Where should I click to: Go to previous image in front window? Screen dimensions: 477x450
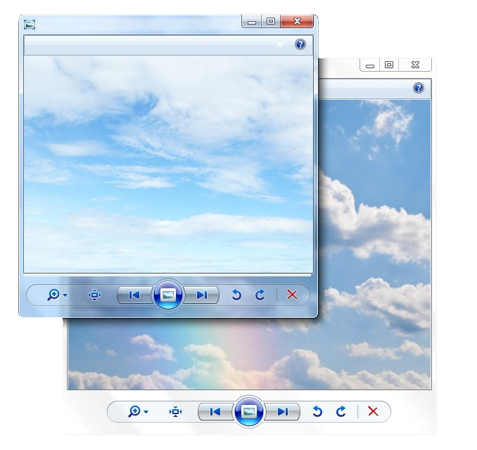click(x=134, y=295)
